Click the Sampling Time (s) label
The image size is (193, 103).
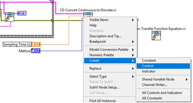pyautogui.click(x=17, y=44)
